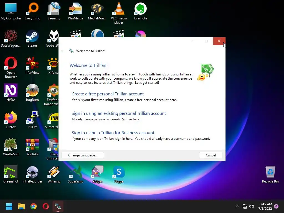
Task: Click the Change Language button
Action: point(83,155)
